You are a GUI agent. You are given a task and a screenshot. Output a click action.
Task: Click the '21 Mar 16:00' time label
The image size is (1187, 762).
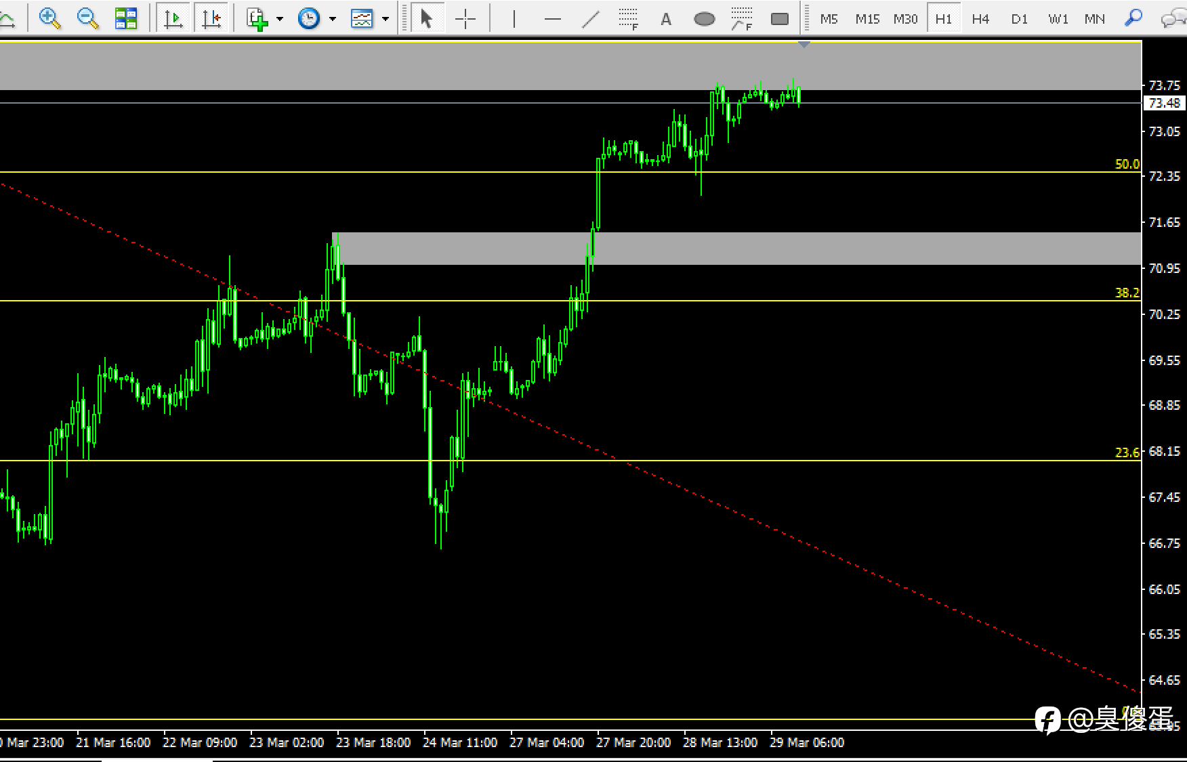(x=113, y=742)
